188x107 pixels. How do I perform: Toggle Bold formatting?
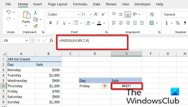point(50,23)
